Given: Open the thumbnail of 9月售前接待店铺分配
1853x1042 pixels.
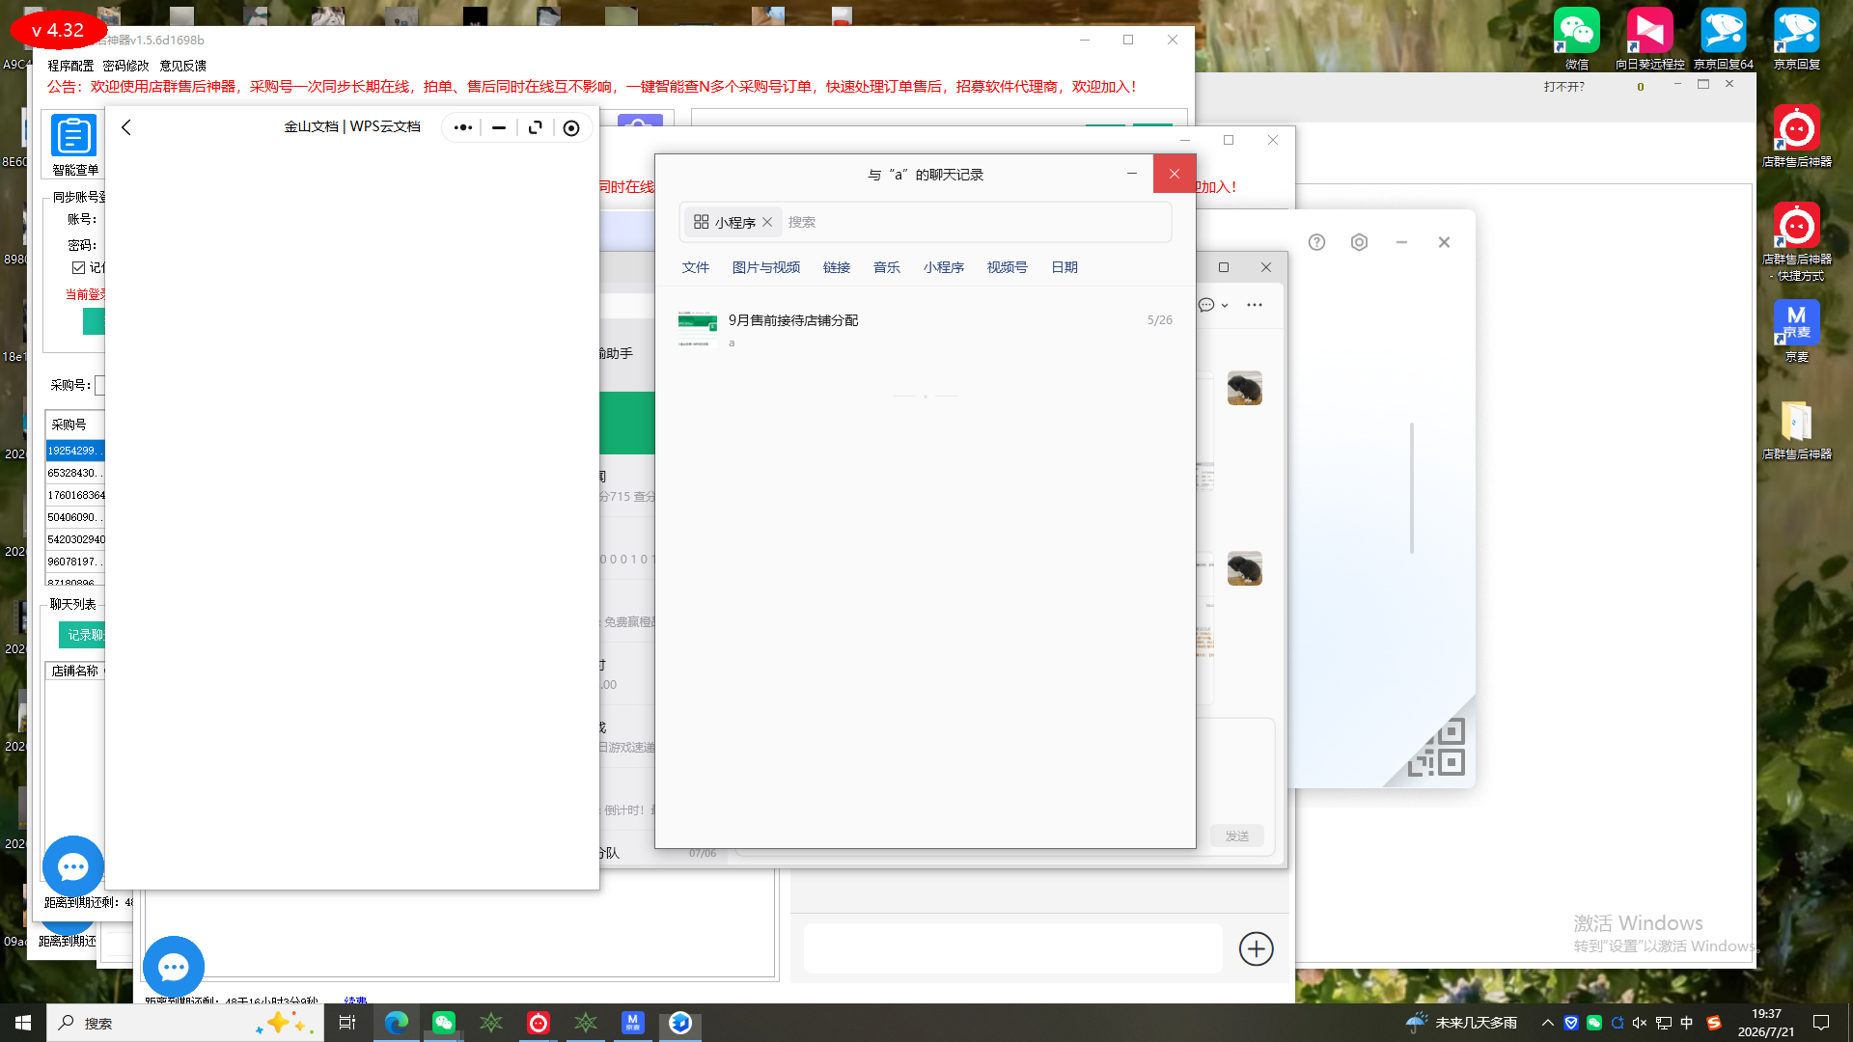Looking at the screenshot, I should (x=698, y=329).
